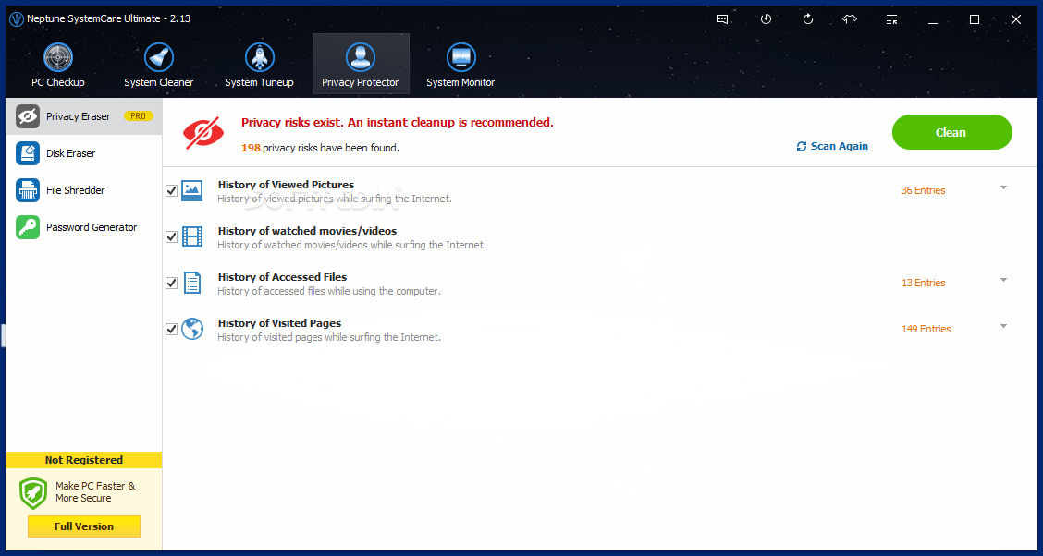Click the 36 Entries count
The height and width of the screenshot is (556, 1043).
tap(924, 190)
